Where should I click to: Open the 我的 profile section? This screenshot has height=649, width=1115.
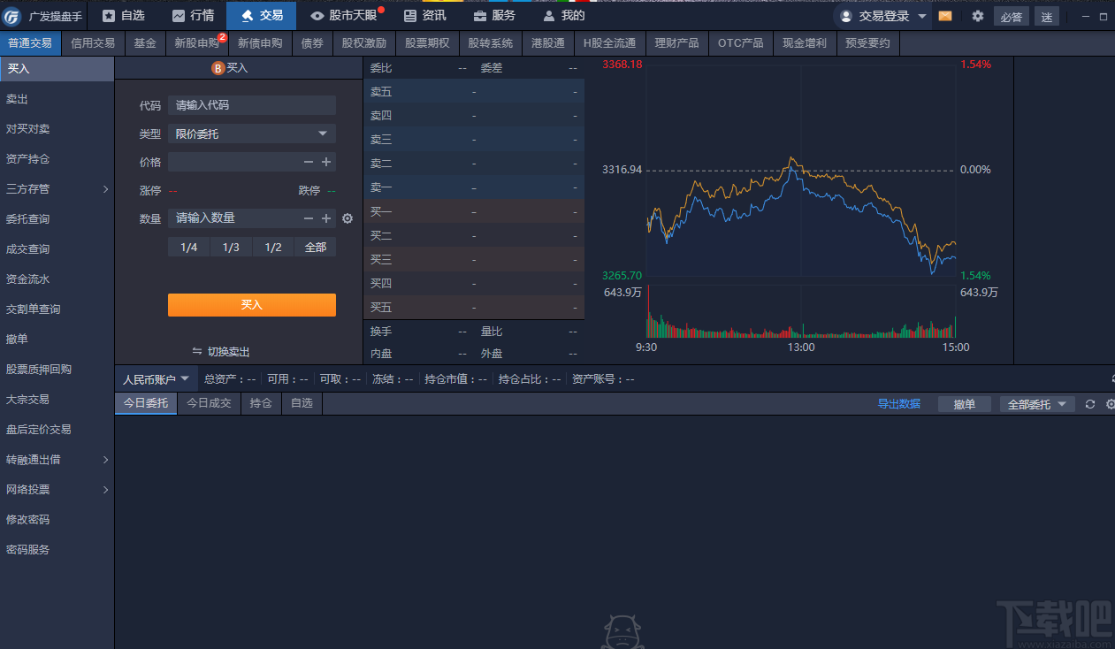tap(563, 15)
